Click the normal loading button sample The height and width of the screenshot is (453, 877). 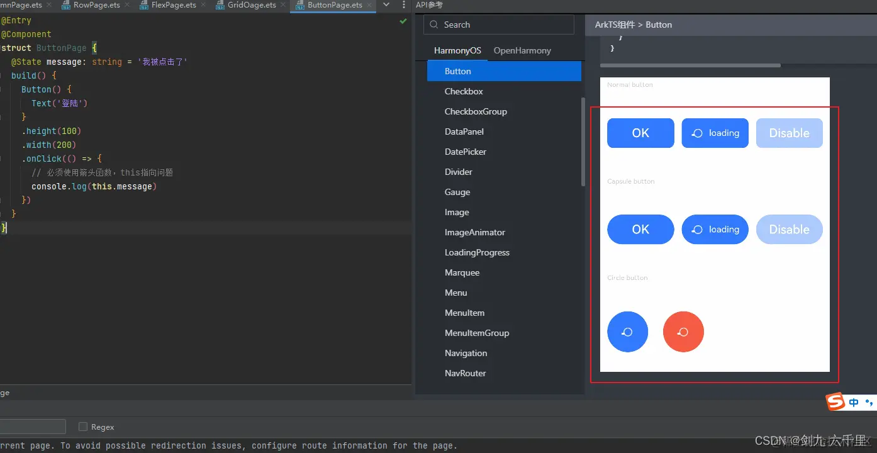pyautogui.click(x=715, y=133)
